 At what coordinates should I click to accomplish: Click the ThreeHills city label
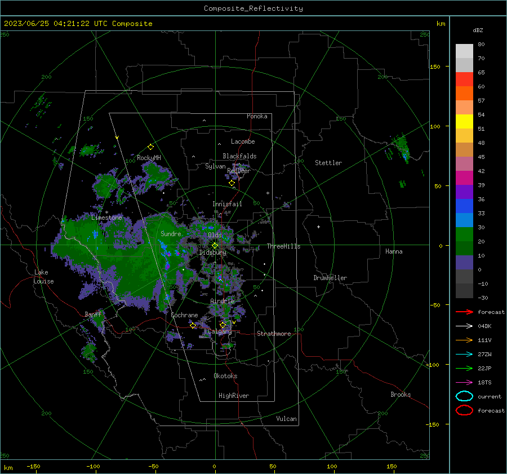click(283, 246)
